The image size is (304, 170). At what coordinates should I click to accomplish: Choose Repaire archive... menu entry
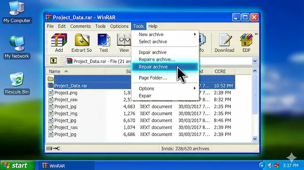(x=157, y=59)
